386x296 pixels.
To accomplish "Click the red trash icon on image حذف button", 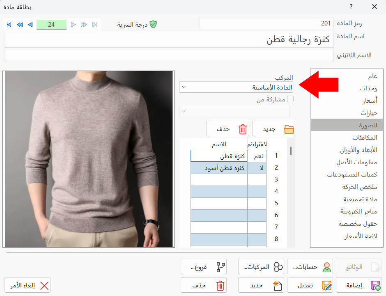I will click(x=243, y=129).
